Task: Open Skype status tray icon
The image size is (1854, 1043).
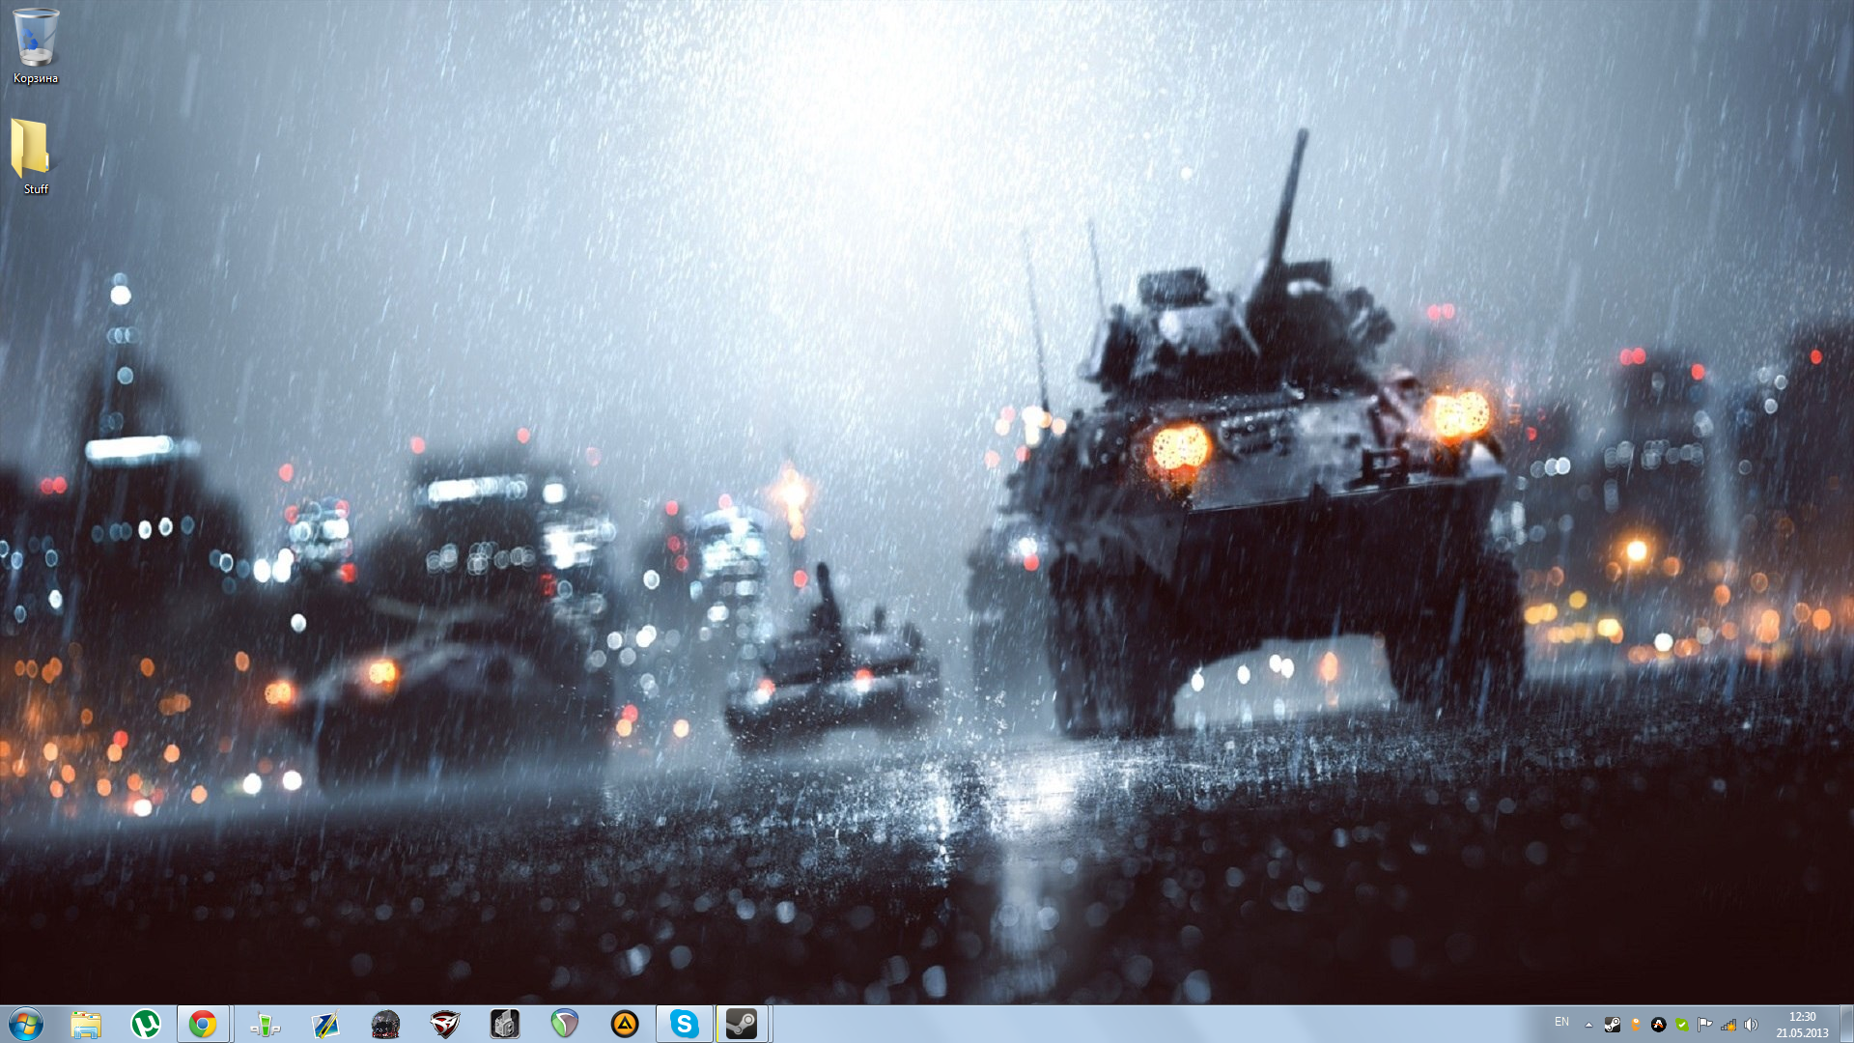Action: [1681, 1025]
